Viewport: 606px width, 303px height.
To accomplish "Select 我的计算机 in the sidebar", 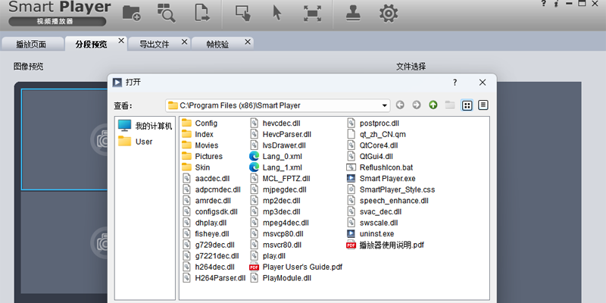I will (x=145, y=126).
